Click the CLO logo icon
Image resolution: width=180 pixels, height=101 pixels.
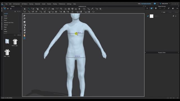tap(2, 4)
